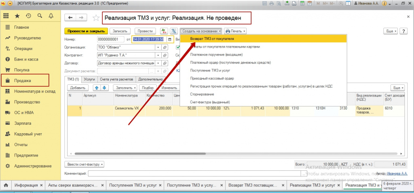
Task: Click the Провести button
Action: tap(146, 31)
